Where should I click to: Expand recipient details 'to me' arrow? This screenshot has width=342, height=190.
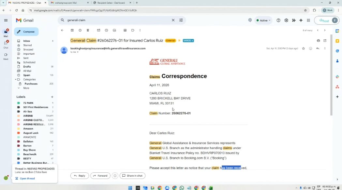point(78,52)
